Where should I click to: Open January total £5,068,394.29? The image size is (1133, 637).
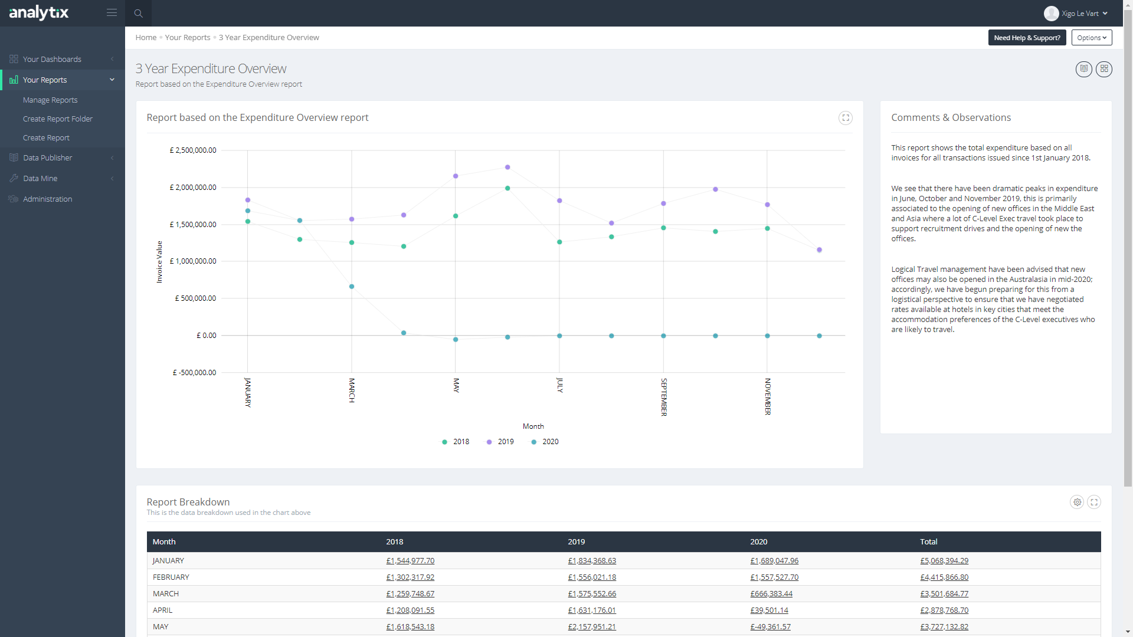(944, 561)
